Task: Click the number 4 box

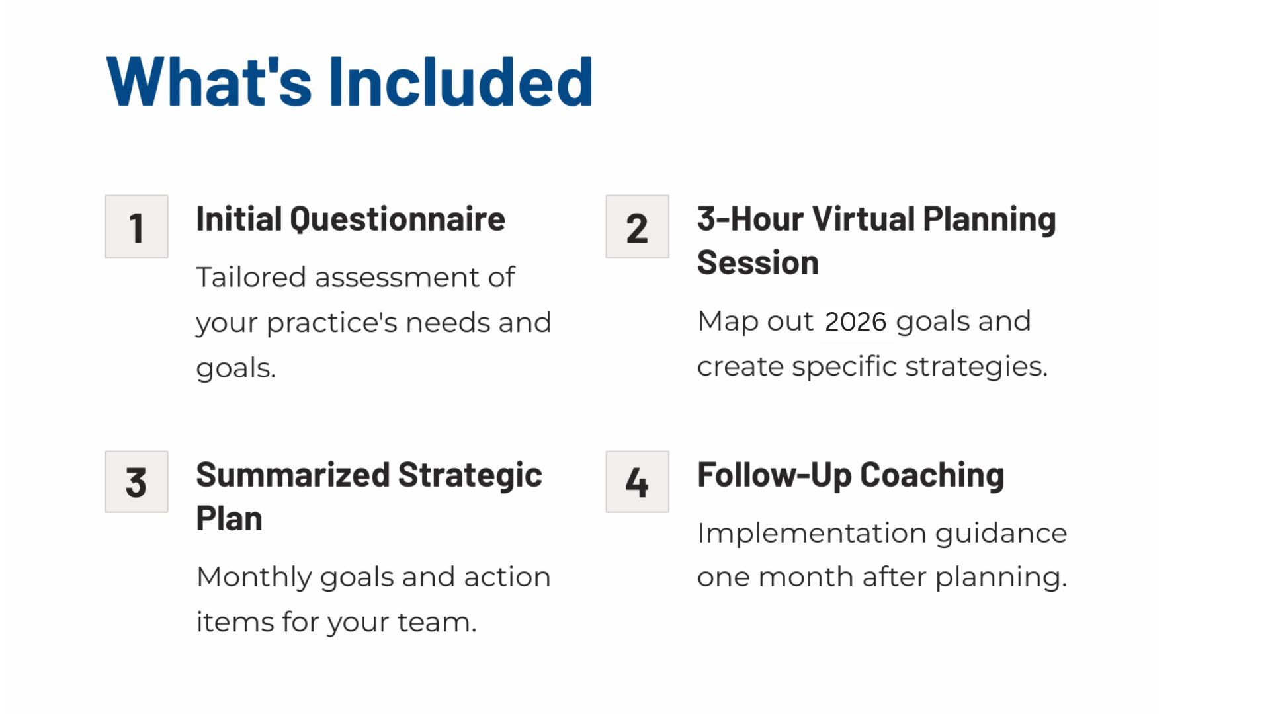Action: pos(638,482)
